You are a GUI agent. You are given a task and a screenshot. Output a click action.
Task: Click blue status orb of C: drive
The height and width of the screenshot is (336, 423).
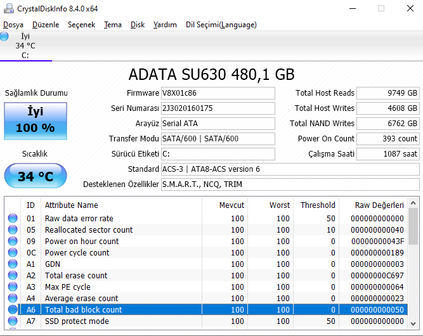pyautogui.click(x=4, y=36)
